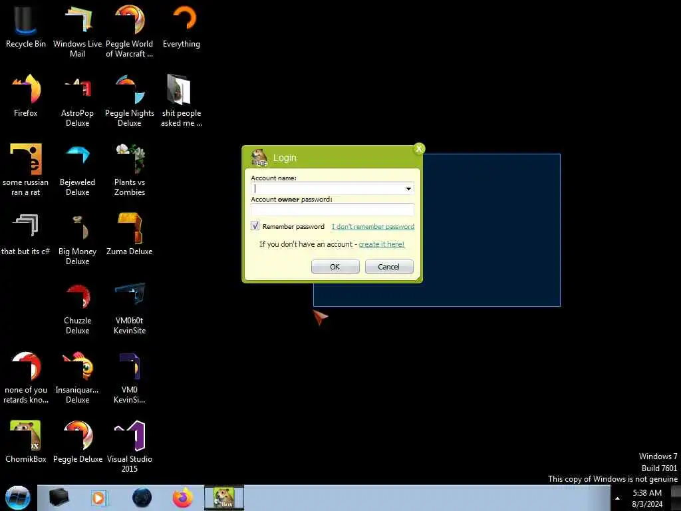This screenshot has height=511, width=681.
Task: Open the dark globe taskbar icon
Action: click(x=142, y=498)
